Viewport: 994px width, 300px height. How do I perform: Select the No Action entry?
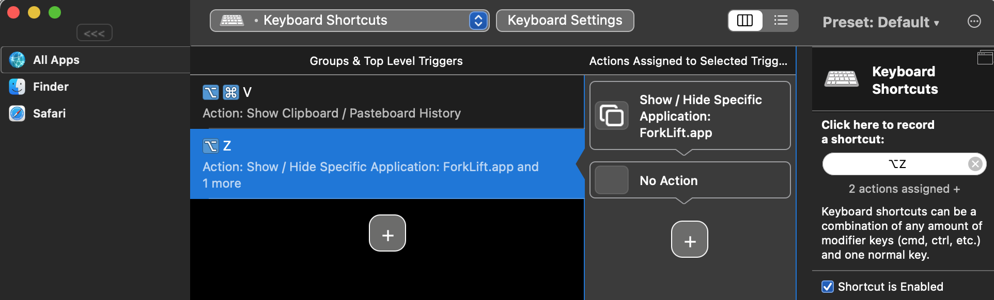690,180
